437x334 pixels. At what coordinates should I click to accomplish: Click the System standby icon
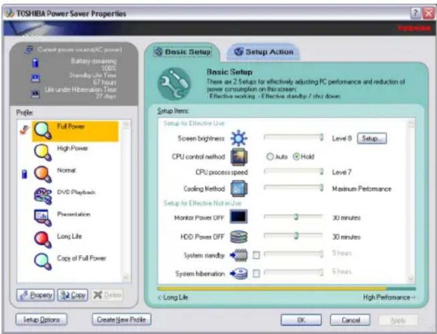click(x=239, y=255)
